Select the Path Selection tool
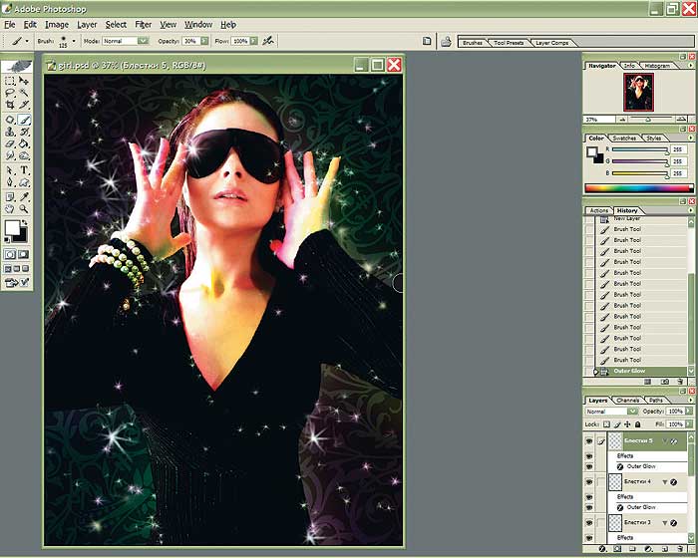This screenshot has width=698, height=558. coord(10,170)
